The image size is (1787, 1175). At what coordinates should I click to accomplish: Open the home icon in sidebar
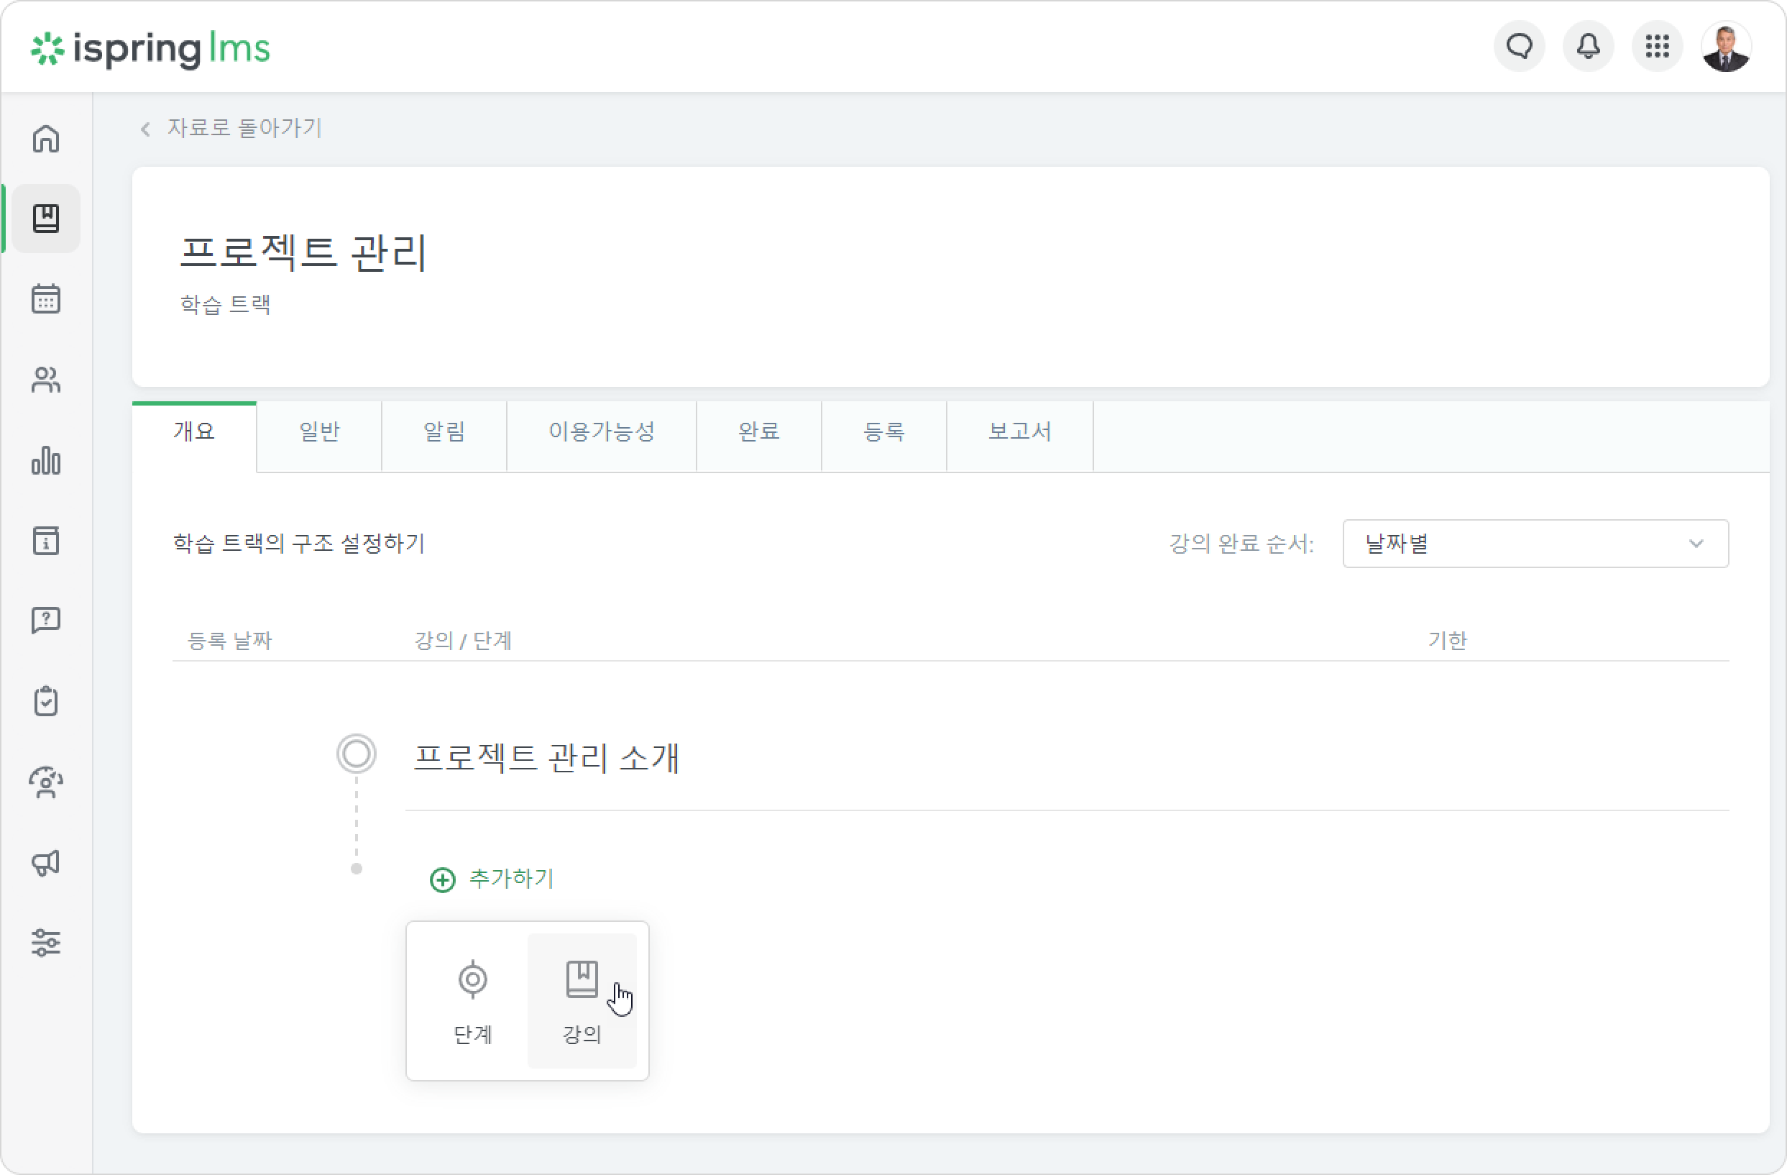tap(46, 138)
